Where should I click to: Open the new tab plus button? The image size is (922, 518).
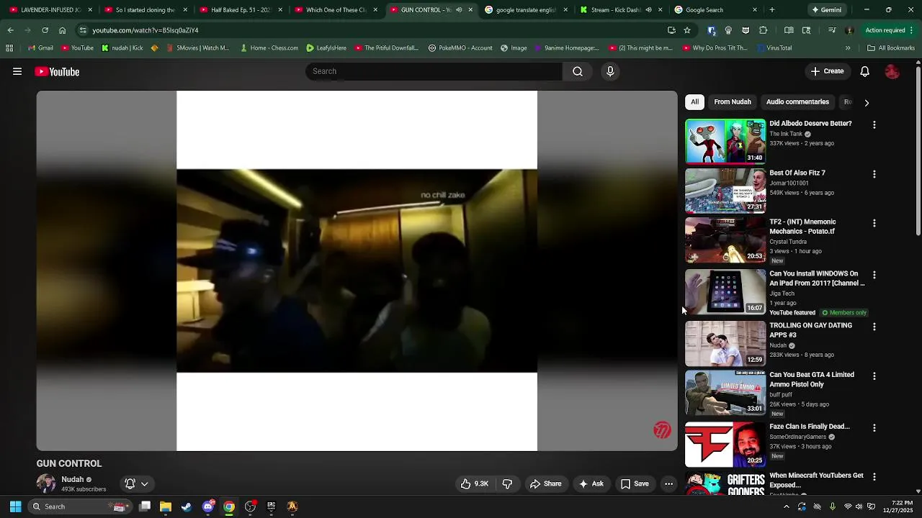click(771, 10)
